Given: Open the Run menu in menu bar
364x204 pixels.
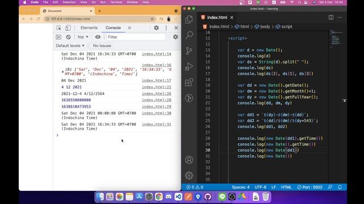Looking at the screenshot, I should 103,2.
